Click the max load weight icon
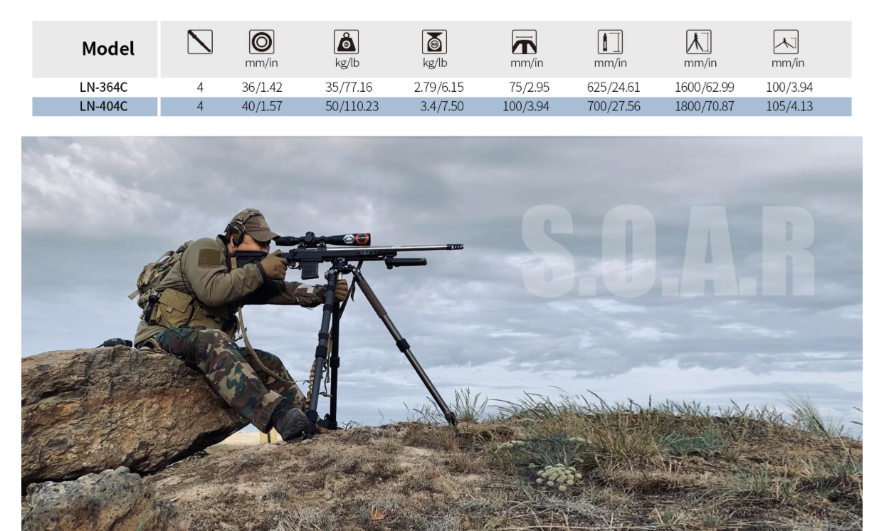The height and width of the screenshot is (531, 884). [346, 41]
